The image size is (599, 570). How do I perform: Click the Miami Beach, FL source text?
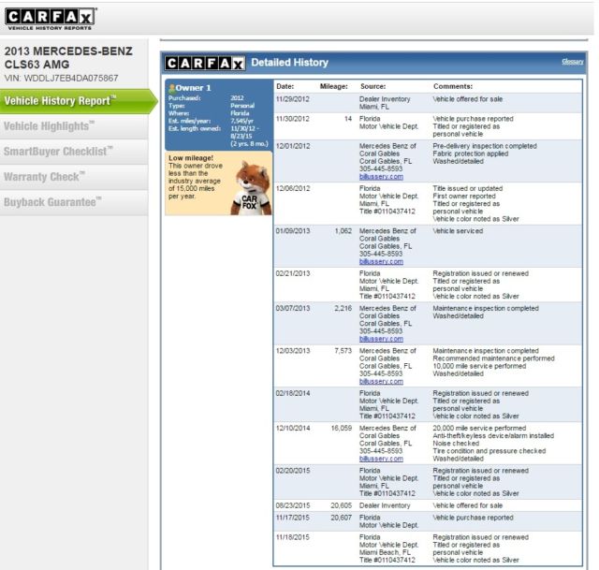coord(385,552)
